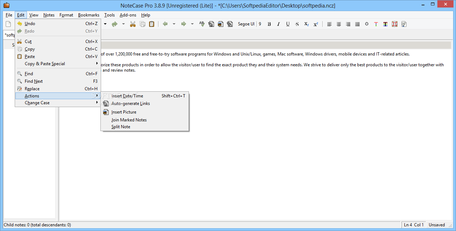Click the forward navigation arrow icon
This screenshot has height=231, width=456.
(x=184, y=24)
